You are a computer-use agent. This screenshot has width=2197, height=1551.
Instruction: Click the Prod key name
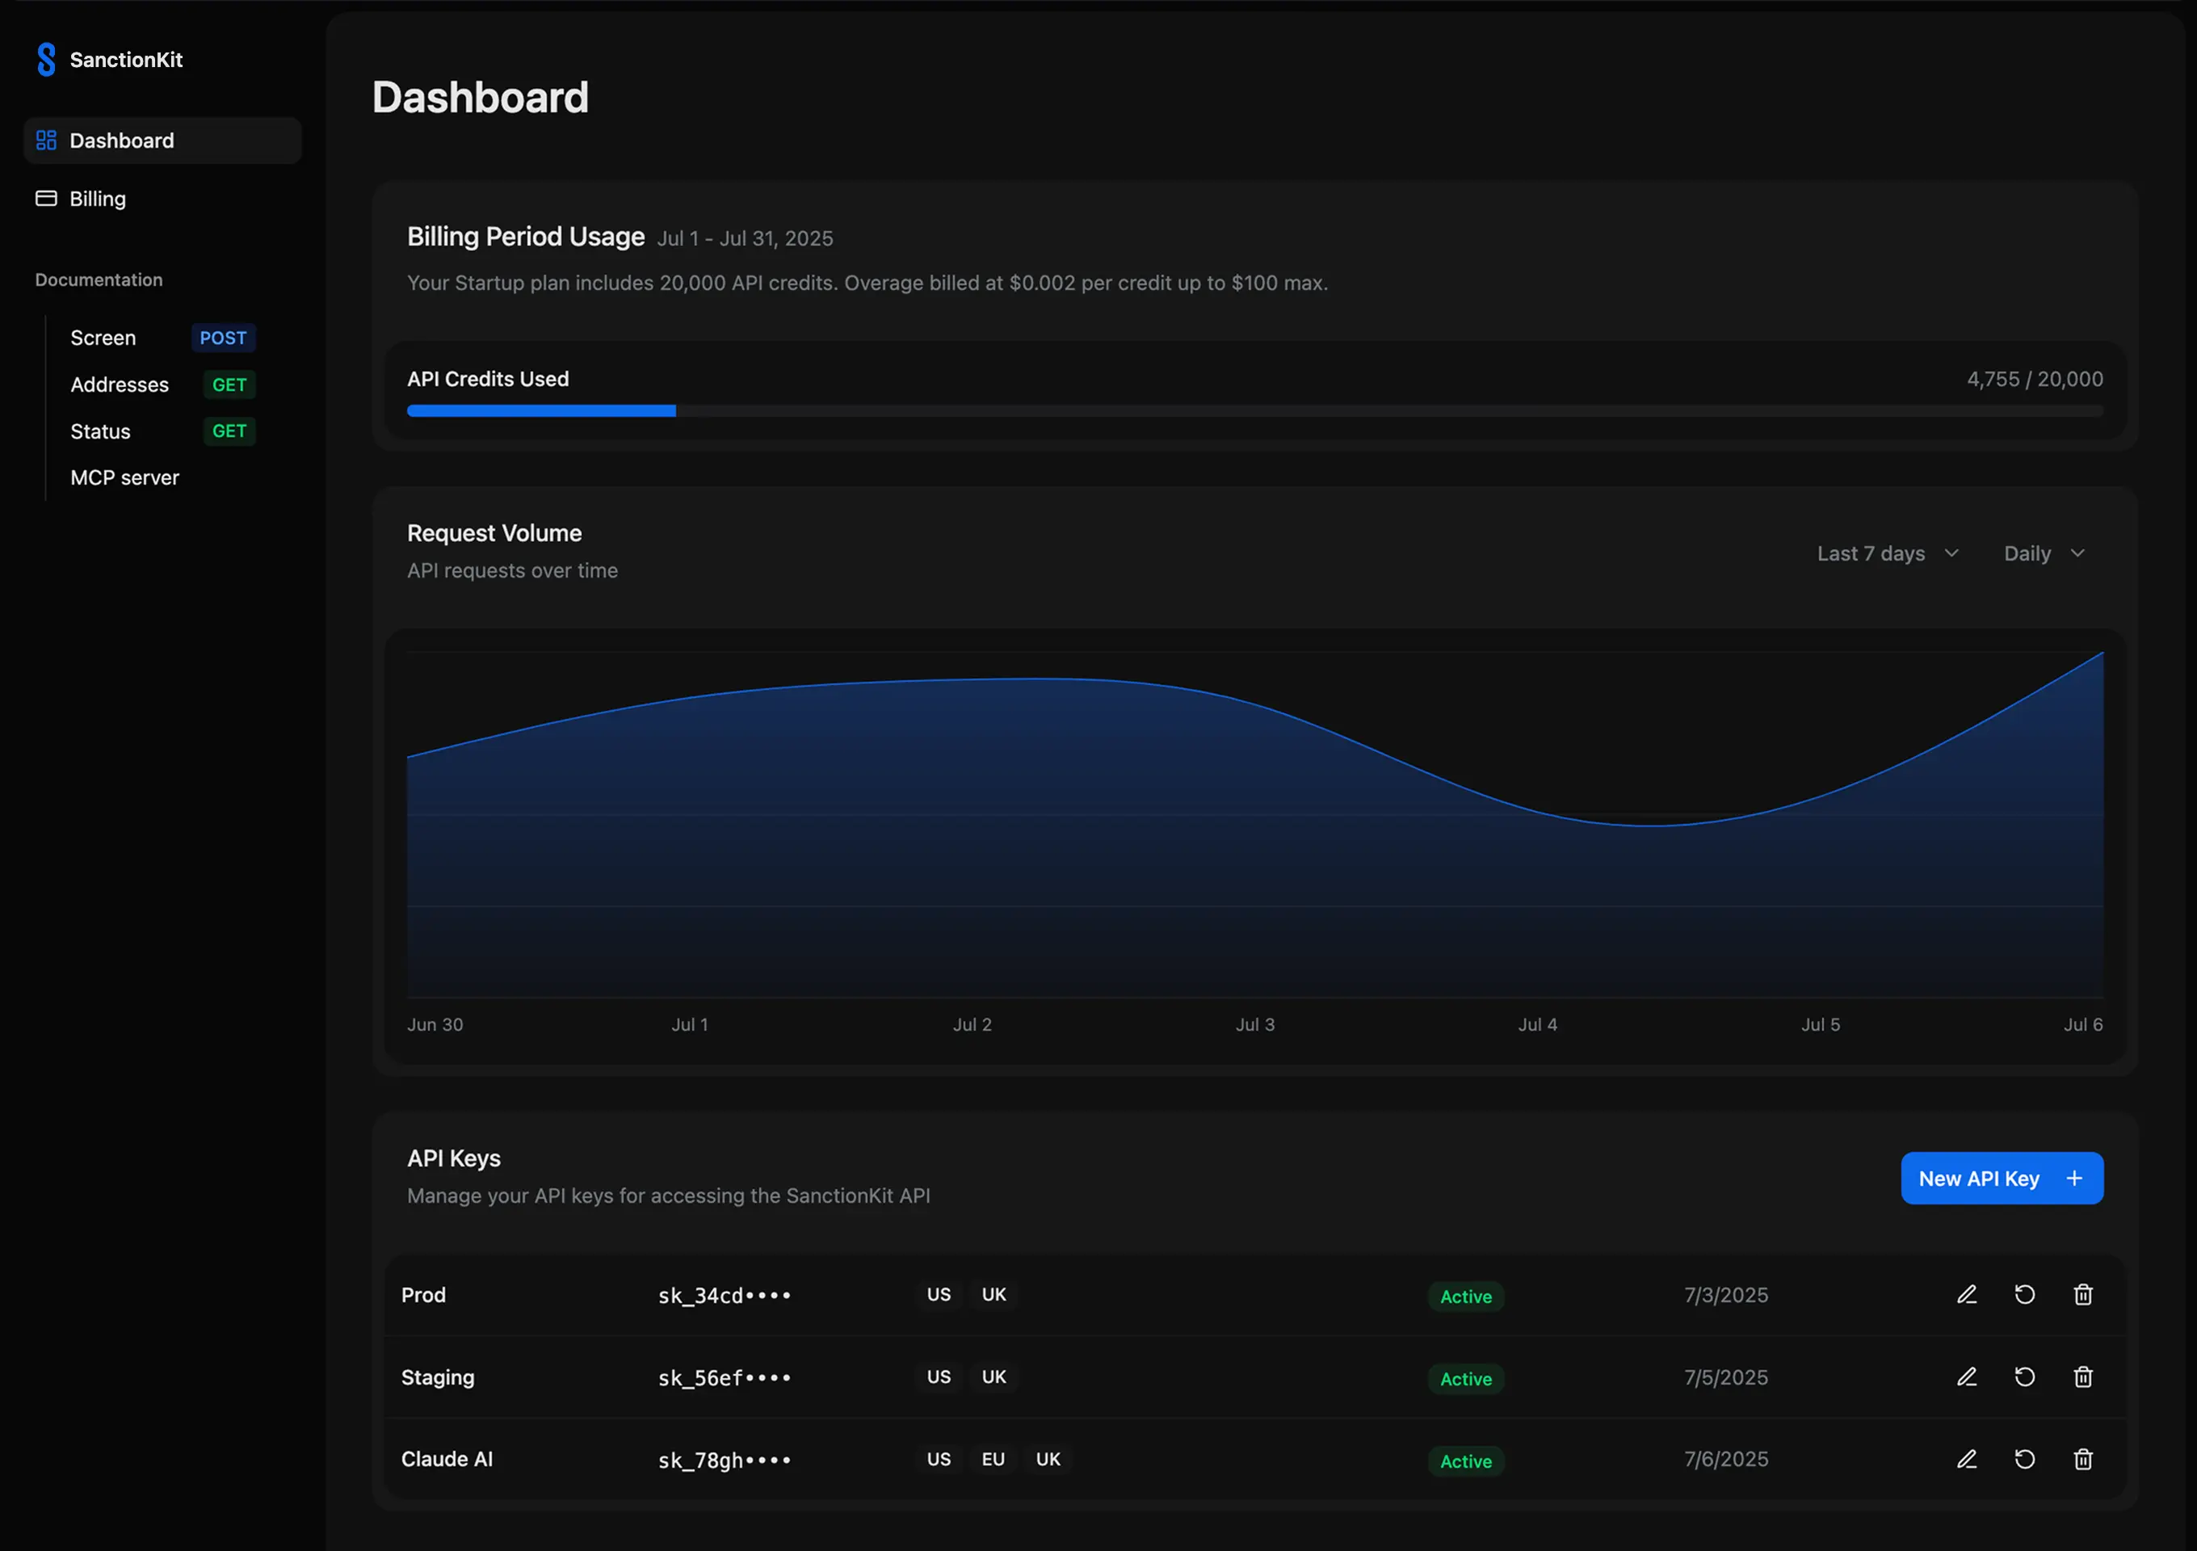424,1295
